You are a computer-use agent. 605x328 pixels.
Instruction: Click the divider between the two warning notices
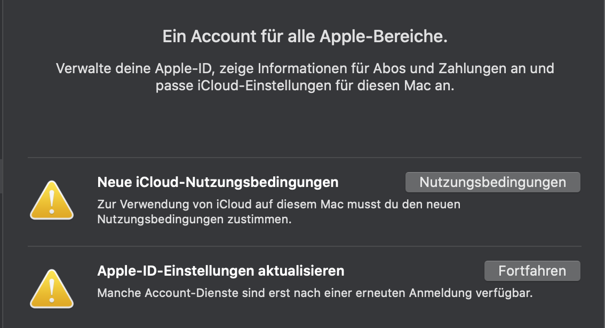click(x=304, y=246)
